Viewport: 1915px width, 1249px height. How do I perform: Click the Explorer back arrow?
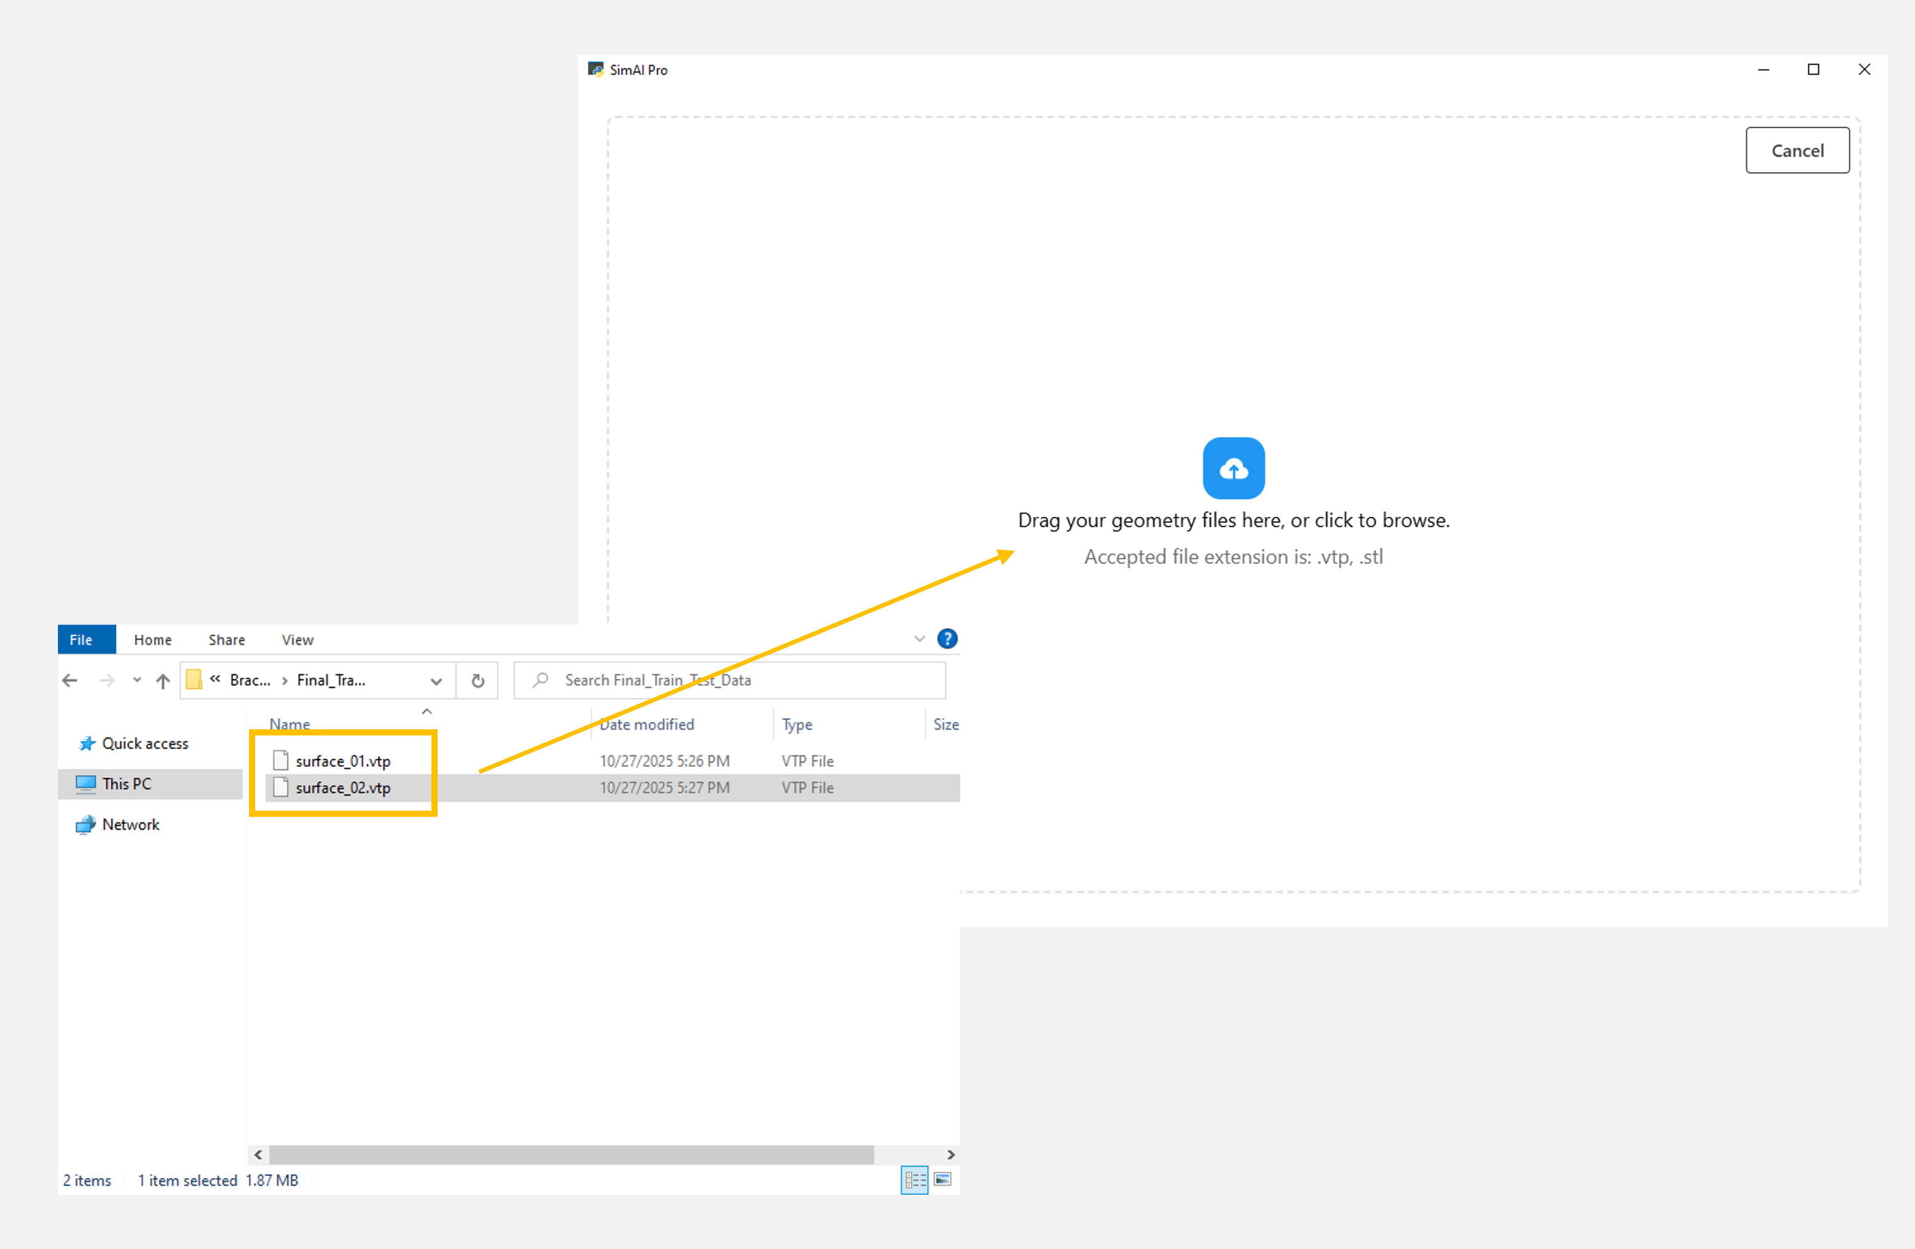click(x=70, y=680)
